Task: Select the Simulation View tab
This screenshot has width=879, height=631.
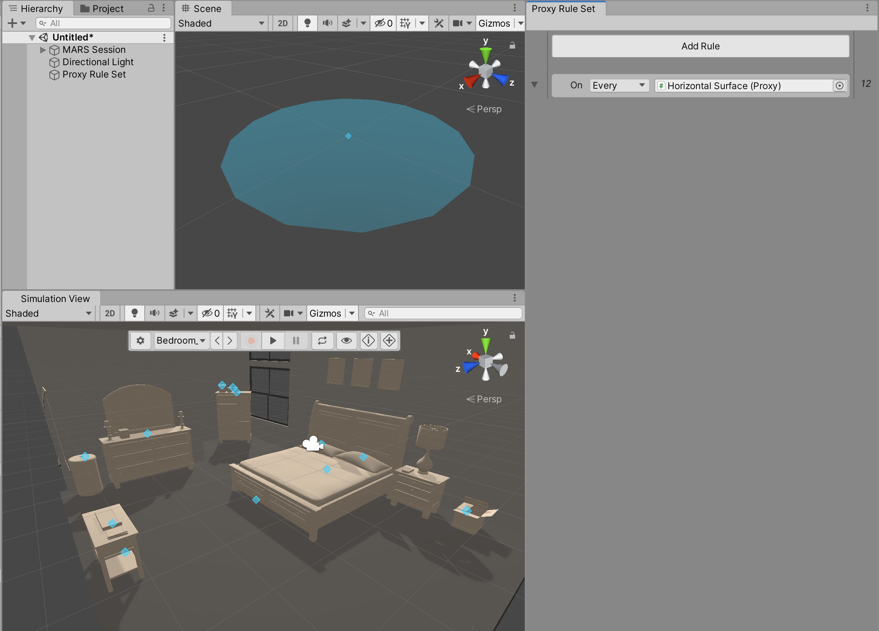Action: pos(55,299)
